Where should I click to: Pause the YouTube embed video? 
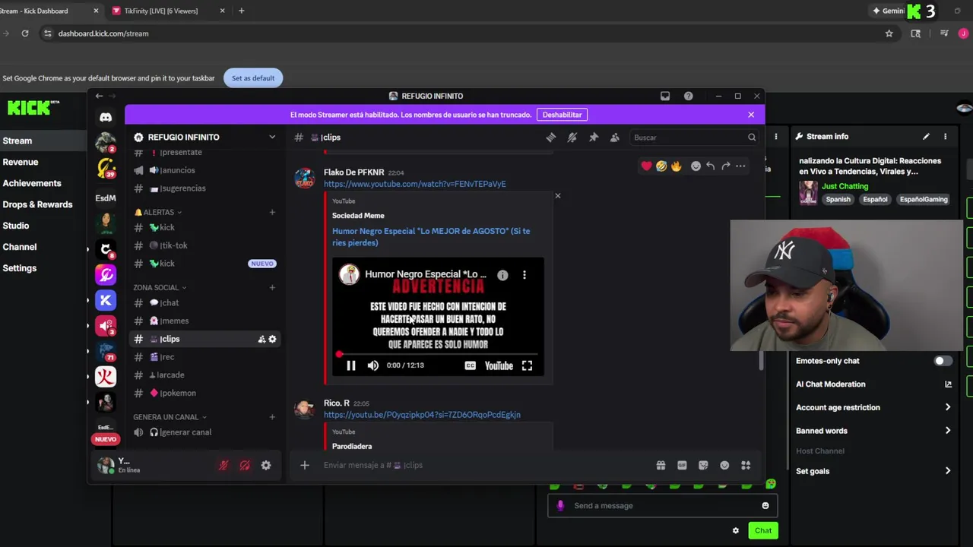[350, 365]
